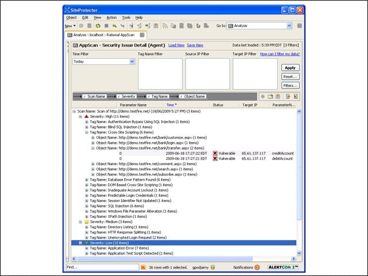368x276 pixels.
Task: Click the red X Vulnerable icon for creditAccount
Action: [215, 154]
